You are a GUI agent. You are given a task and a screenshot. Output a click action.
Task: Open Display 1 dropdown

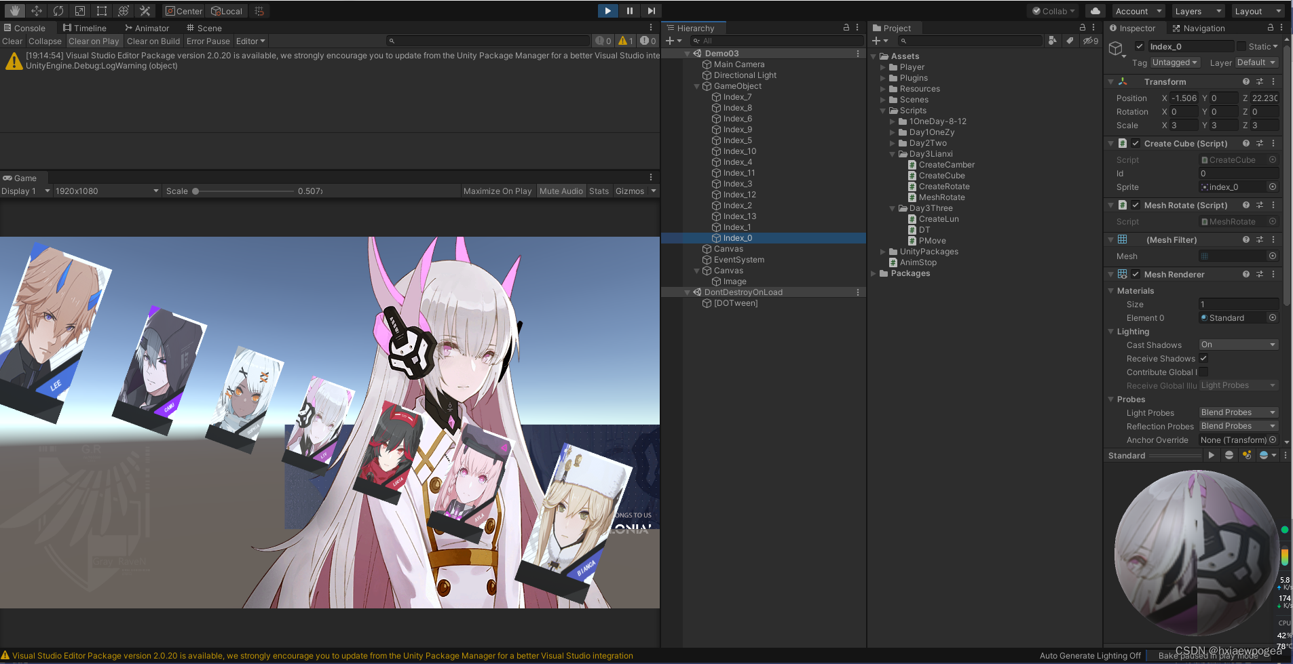coord(26,191)
